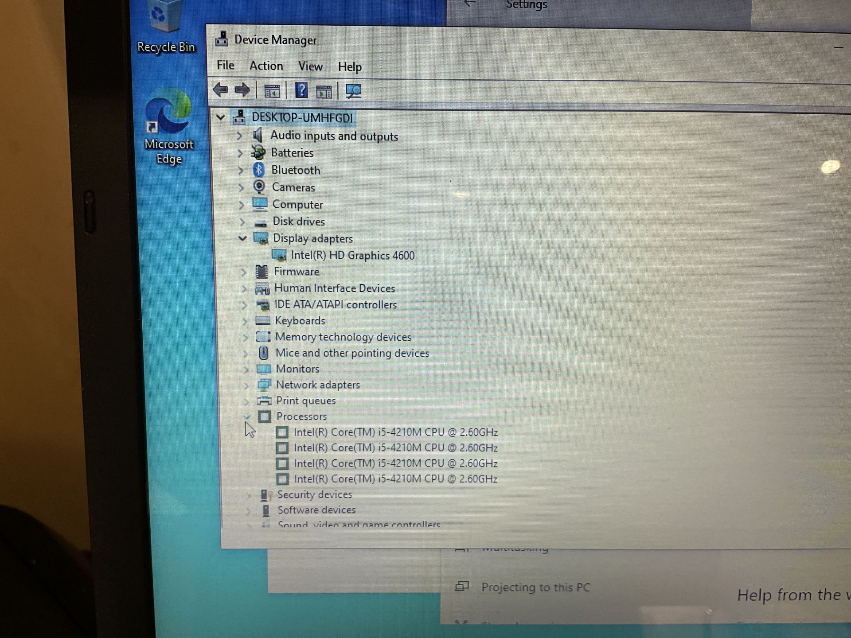Select the Cameras category icon
Screen dimensions: 851x638
pyautogui.click(x=259, y=187)
